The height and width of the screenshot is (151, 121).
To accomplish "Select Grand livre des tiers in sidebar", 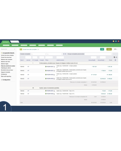I will 6,57.
